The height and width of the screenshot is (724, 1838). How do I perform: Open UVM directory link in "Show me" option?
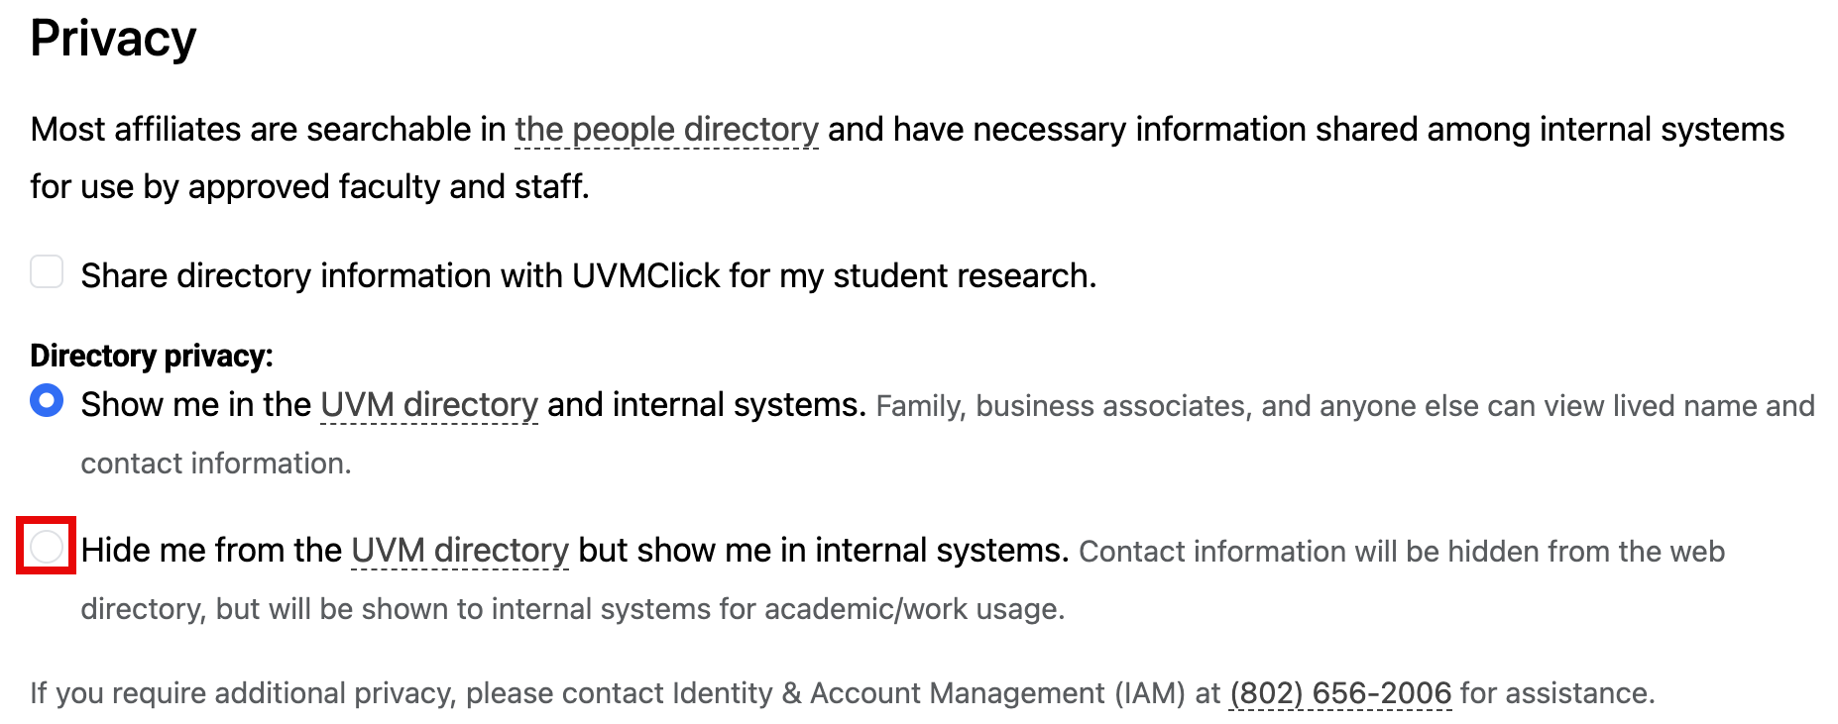pos(429,405)
